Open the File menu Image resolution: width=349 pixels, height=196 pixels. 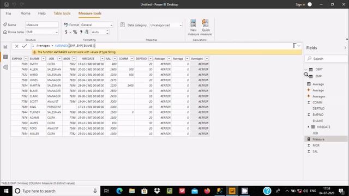9,14
